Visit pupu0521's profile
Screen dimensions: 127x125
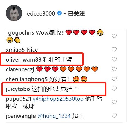(19, 99)
